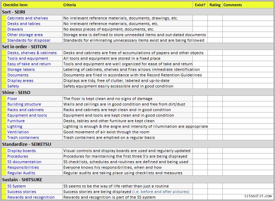Click criteria 'Safety equipment easily accessible and in good condition'
The width and height of the screenshot is (275, 201).
pos(118,86)
